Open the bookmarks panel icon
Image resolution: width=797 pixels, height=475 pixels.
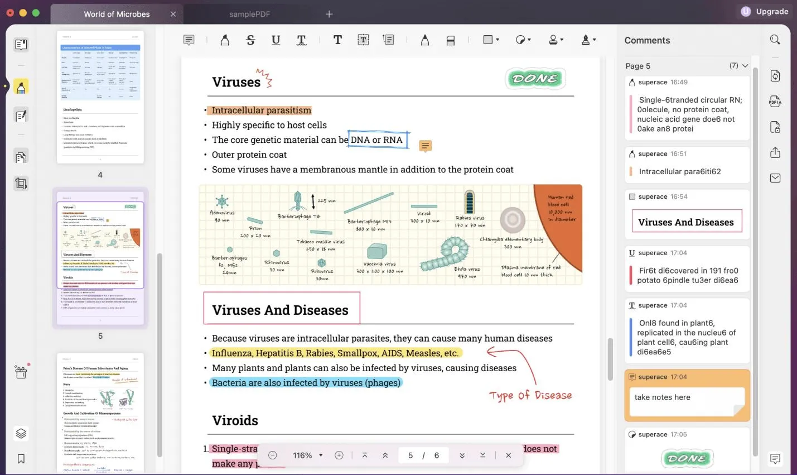click(21, 459)
